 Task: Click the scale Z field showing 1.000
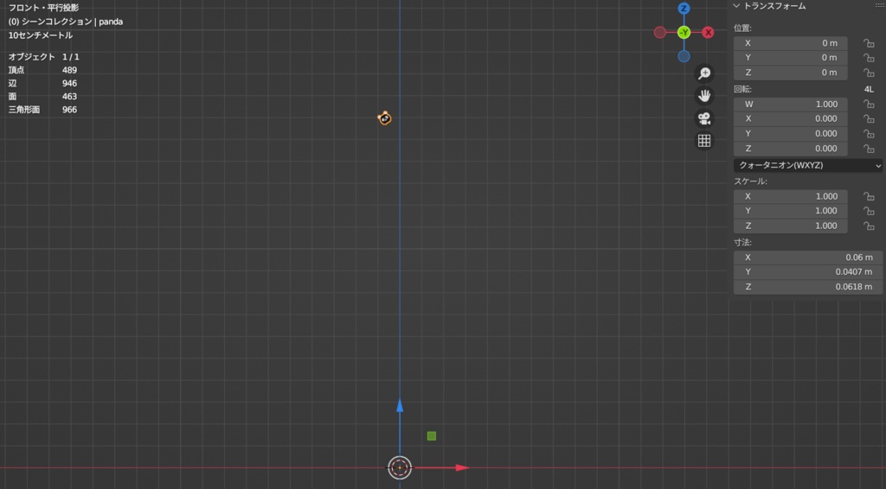[x=790, y=225]
